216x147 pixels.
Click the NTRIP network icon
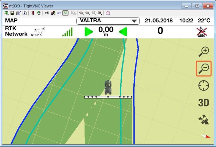point(38,32)
